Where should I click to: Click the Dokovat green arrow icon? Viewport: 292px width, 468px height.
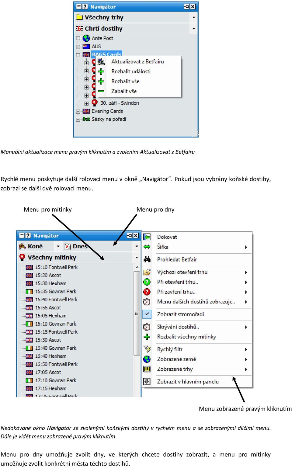click(x=147, y=237)
